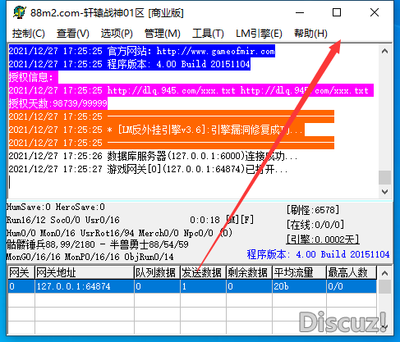Click the 0:0:18 uptime timer
Image resolution: width=400 pixels, height=342 pixels.
(205, 220)
